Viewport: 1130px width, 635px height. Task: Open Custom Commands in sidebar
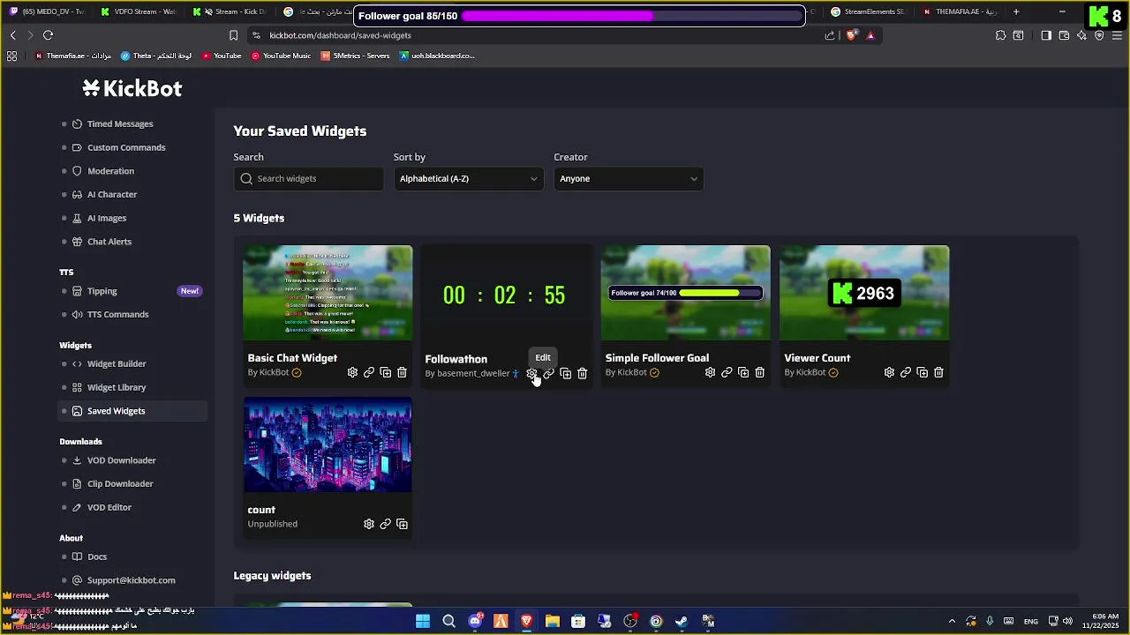[x=126, y=147]
